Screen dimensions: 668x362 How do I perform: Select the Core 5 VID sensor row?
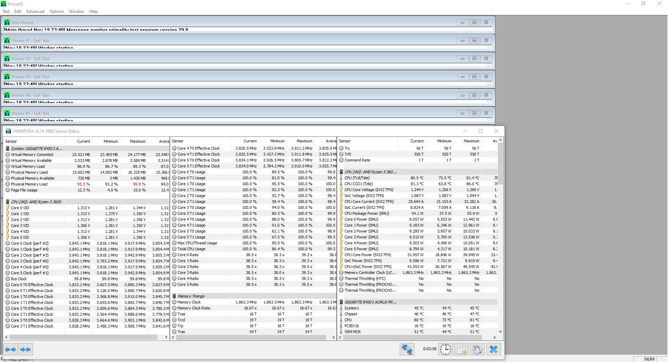tap(86, 237)
